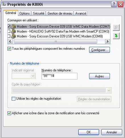The height and width of the screenshot is (138, 125).
Task: Enable 'Utiliser les règles de numérotation'
Action: pyautogui.click(x=13, y=99)
